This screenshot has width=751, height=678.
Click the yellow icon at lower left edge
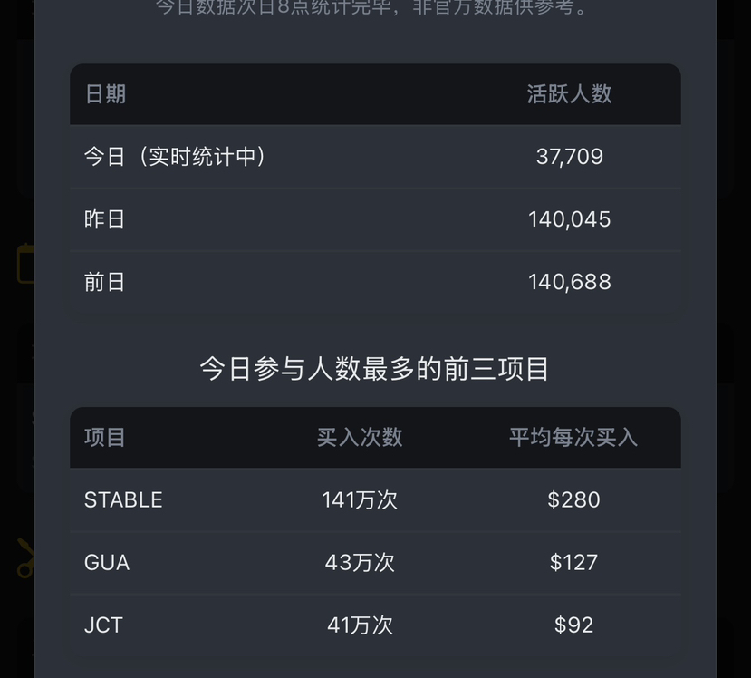click(24, 558)
